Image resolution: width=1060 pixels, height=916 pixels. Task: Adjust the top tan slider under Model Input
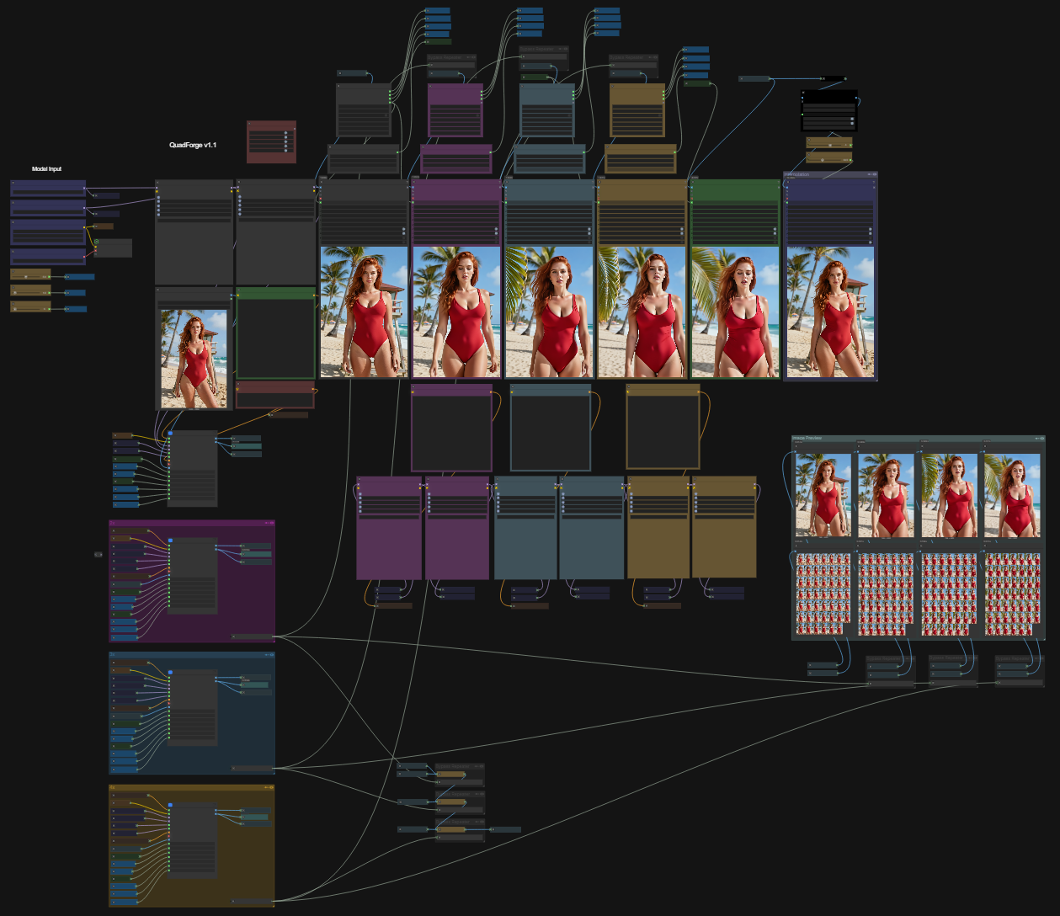(30, 275)
